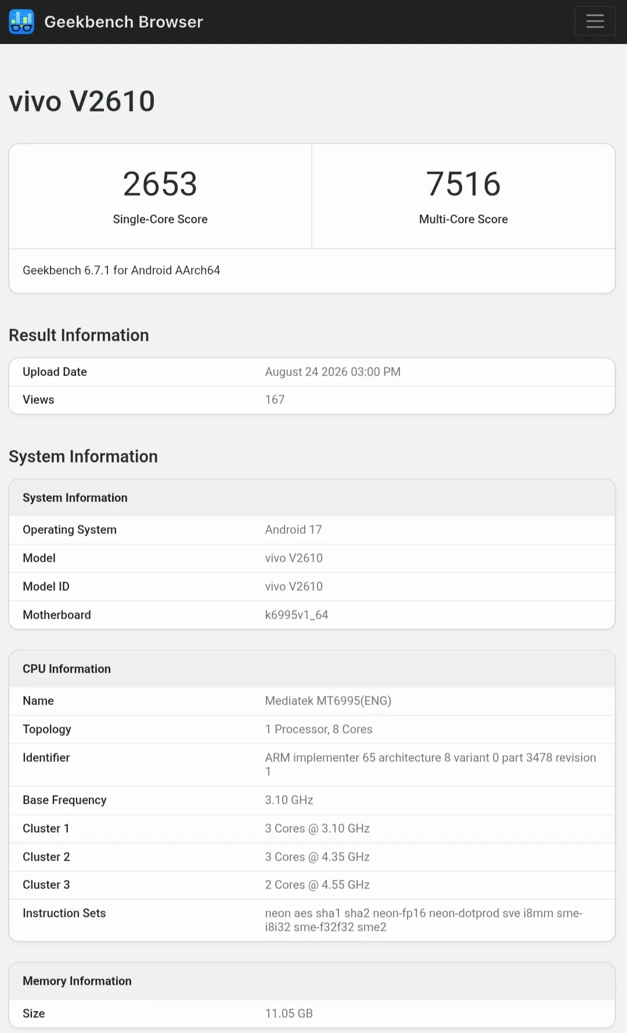
Task: Click the Views count 167
Action: pyautogui.click(x=275, y=400)
